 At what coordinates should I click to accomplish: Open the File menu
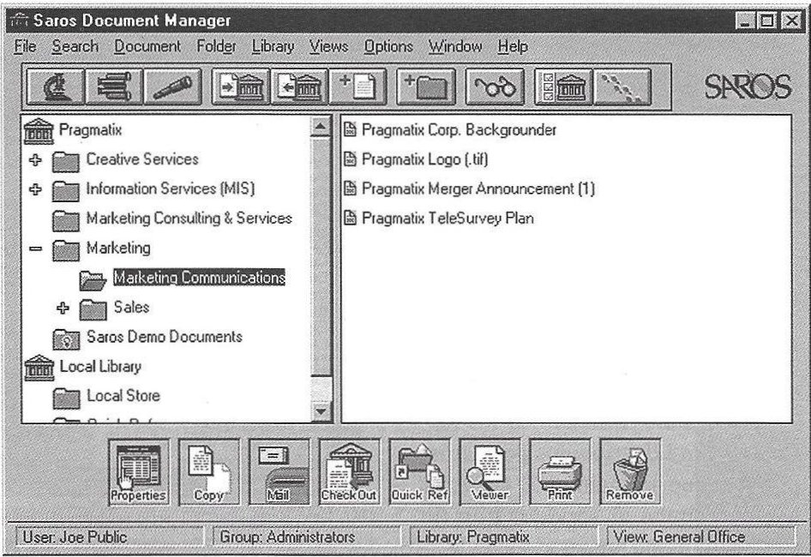click(x=25, y=46)
